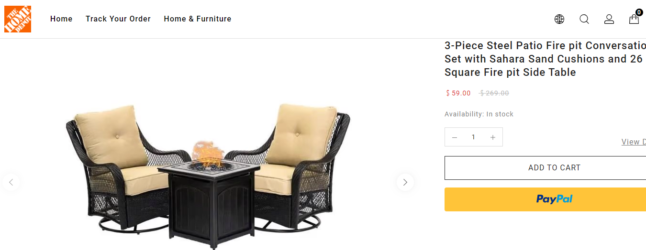Screen dimensions: 646x250
Task: Click the 3-Piece Steel Patio product title
Action: [x=545, y=59]
